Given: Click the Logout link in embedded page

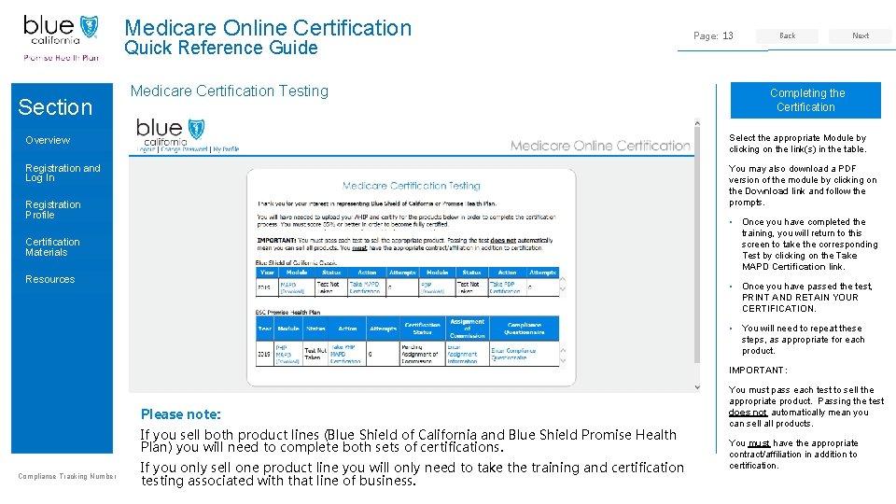Looking at the screenshot, I should click(147, 149).
